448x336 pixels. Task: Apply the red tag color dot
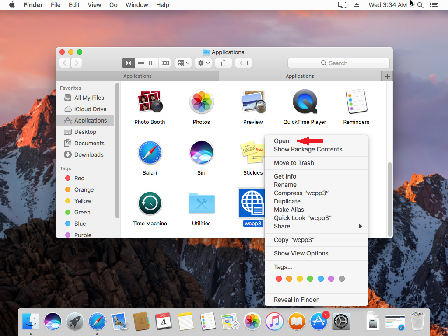[x=279, y=279]
